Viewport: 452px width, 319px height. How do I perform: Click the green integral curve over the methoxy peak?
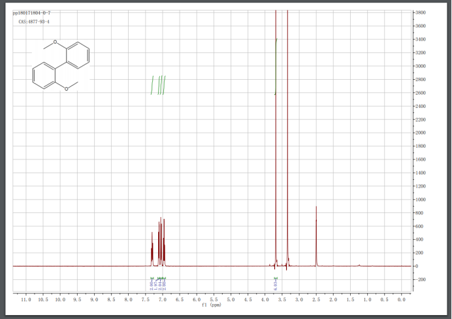pos(276,66)
